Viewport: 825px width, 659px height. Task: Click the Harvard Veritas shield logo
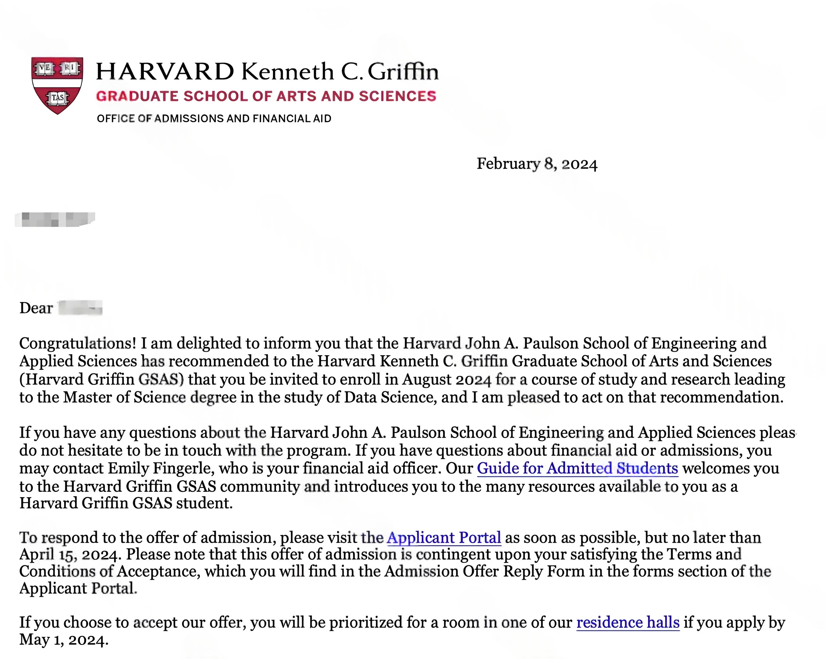[57, 85]
